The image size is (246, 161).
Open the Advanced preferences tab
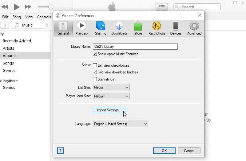click(194, 28)
